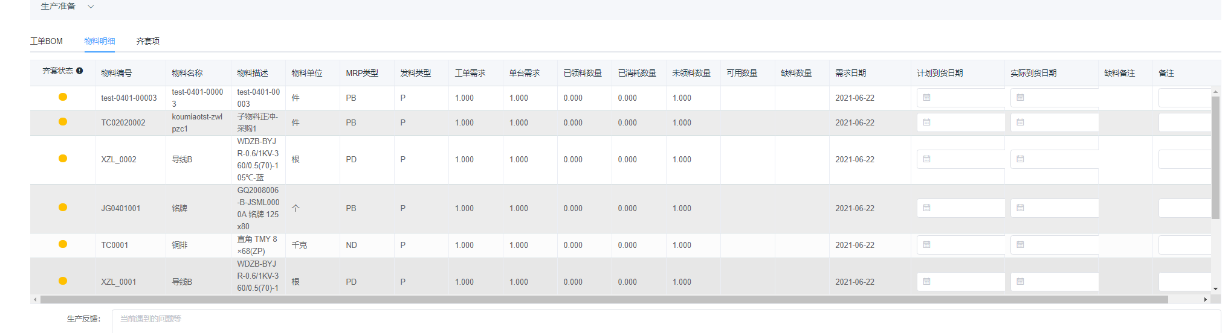Viewport: 1231px width, 333px height.
Task: Click the 物料编号 column header
Action: click(x=116, y=73)
